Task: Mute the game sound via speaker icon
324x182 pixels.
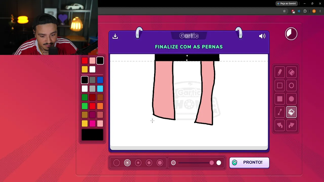Action: (x=262, y=36)
